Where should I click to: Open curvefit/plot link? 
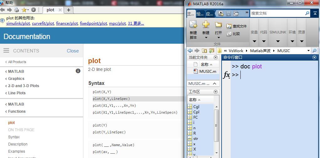click(x=43, y=23)
